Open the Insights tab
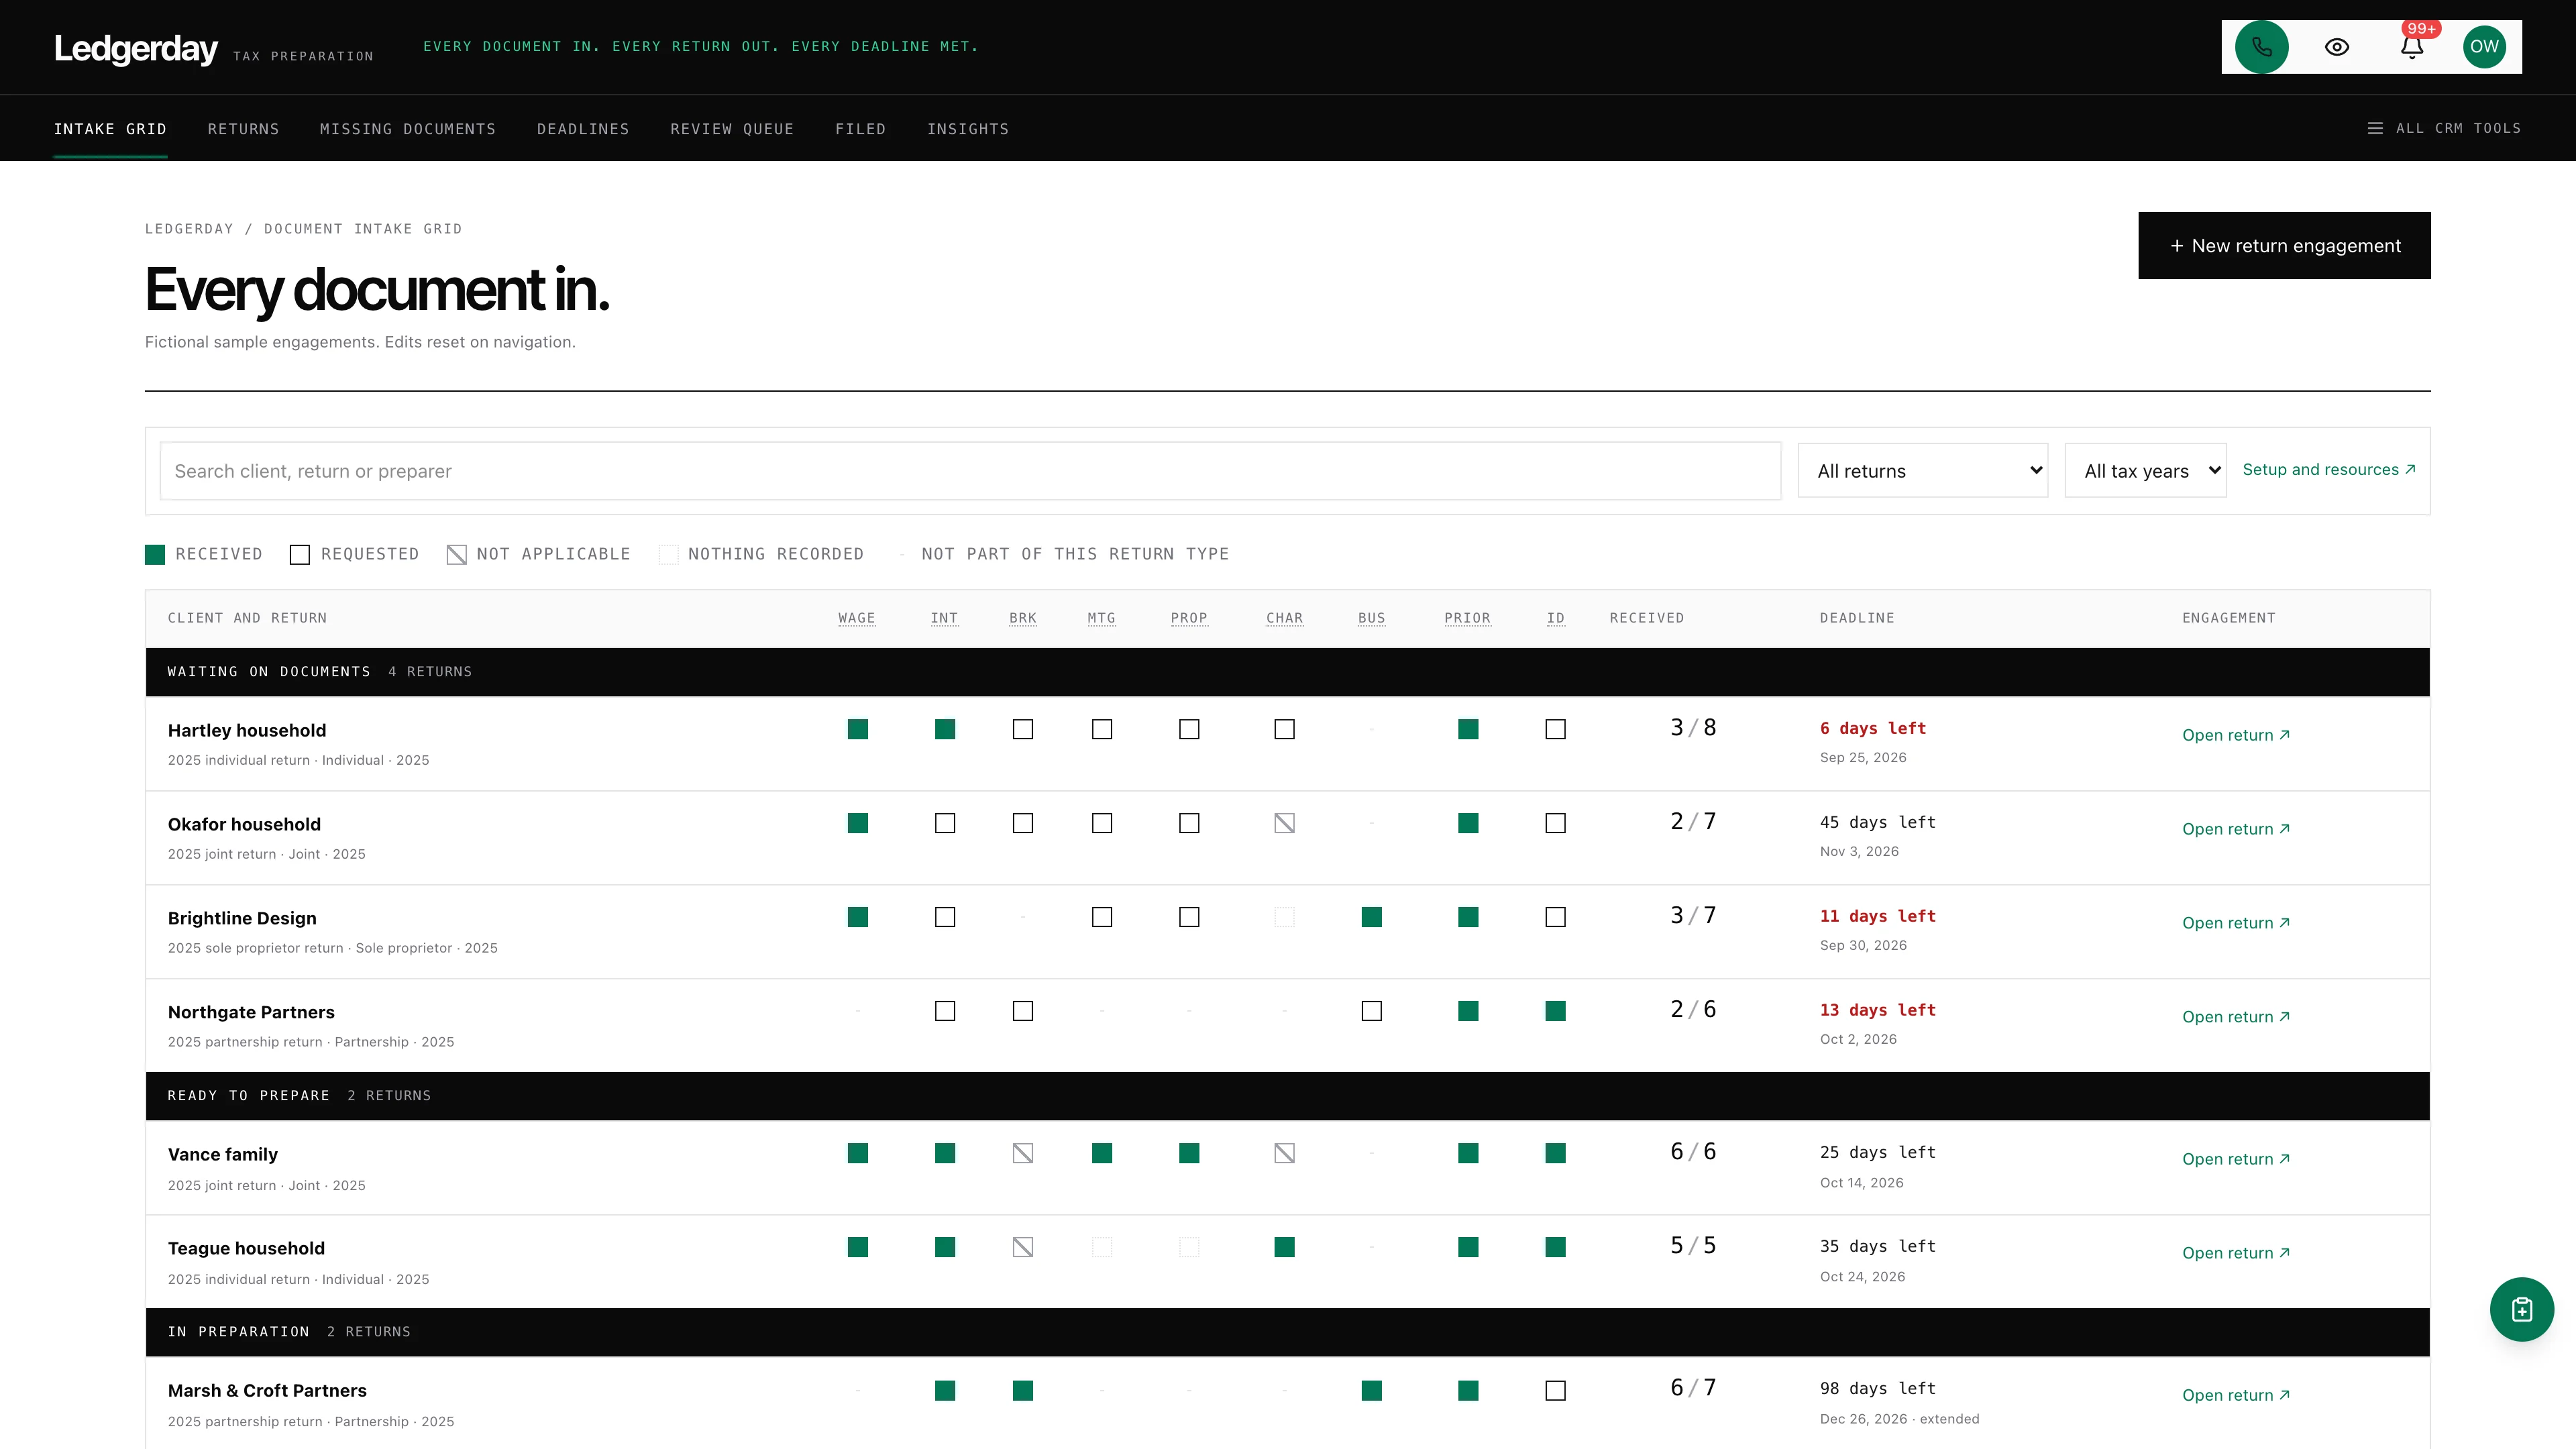Viewport: 2576px width, 1449px height. [967, 129]
